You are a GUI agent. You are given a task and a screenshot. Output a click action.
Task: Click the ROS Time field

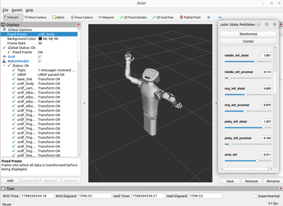tap(37, 196)
